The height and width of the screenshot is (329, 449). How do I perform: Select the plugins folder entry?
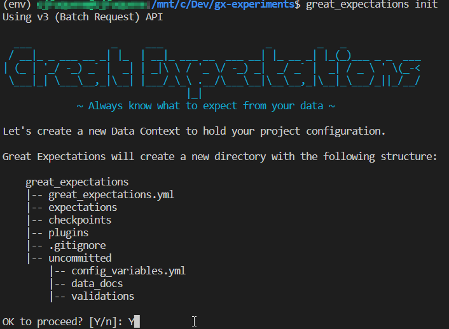68,232
